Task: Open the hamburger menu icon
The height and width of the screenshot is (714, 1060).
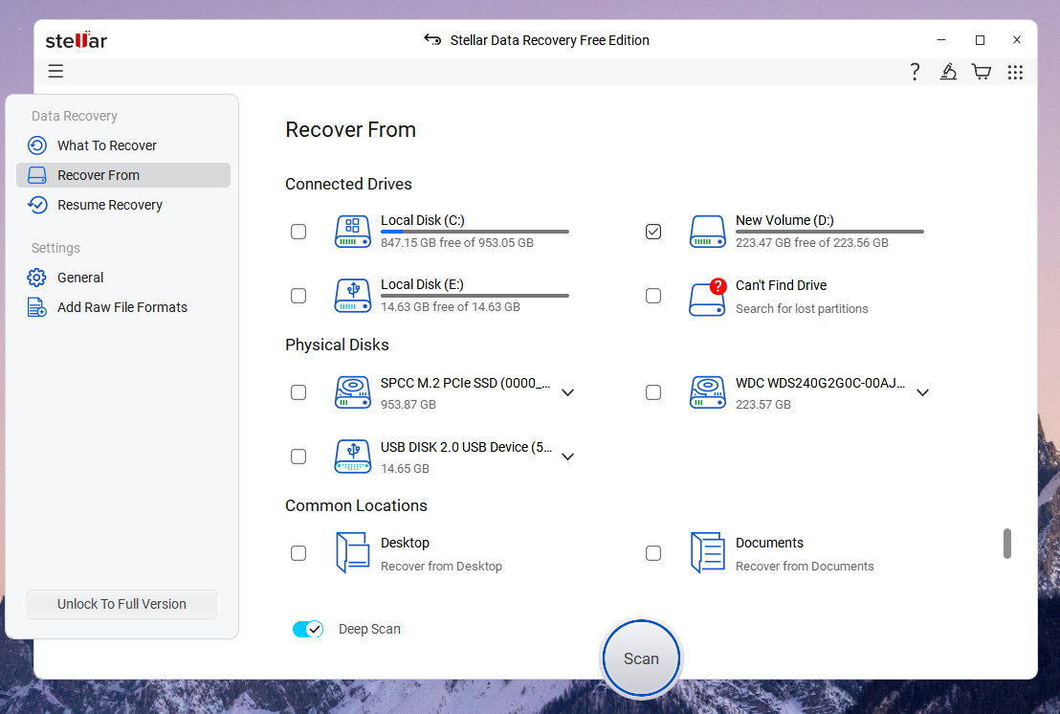Action: [55, 71]
